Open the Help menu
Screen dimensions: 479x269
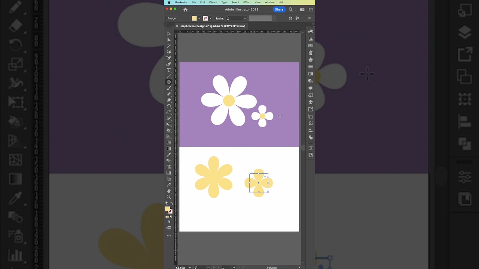(281, 2)
